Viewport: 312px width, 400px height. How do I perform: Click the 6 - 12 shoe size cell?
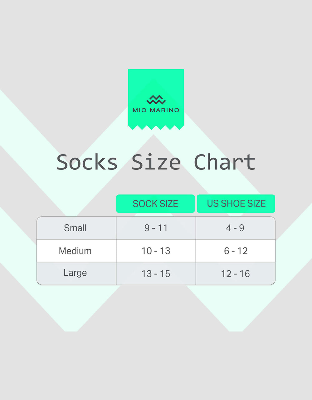[x=235, y=251]
